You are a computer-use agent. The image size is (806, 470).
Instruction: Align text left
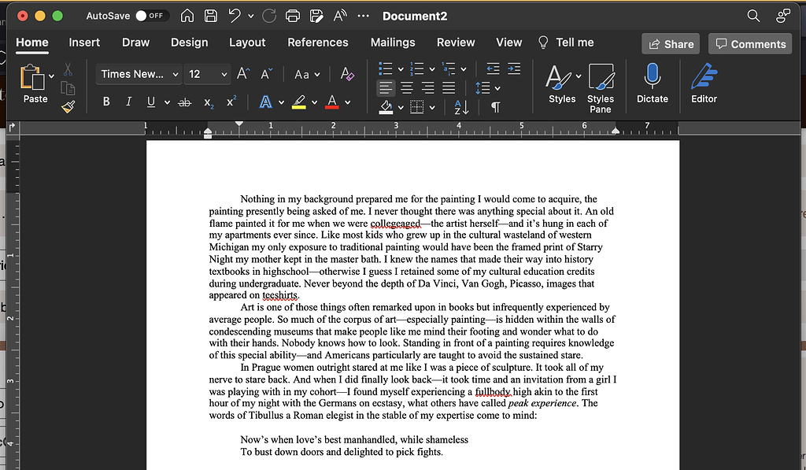[x=386, y=88]
